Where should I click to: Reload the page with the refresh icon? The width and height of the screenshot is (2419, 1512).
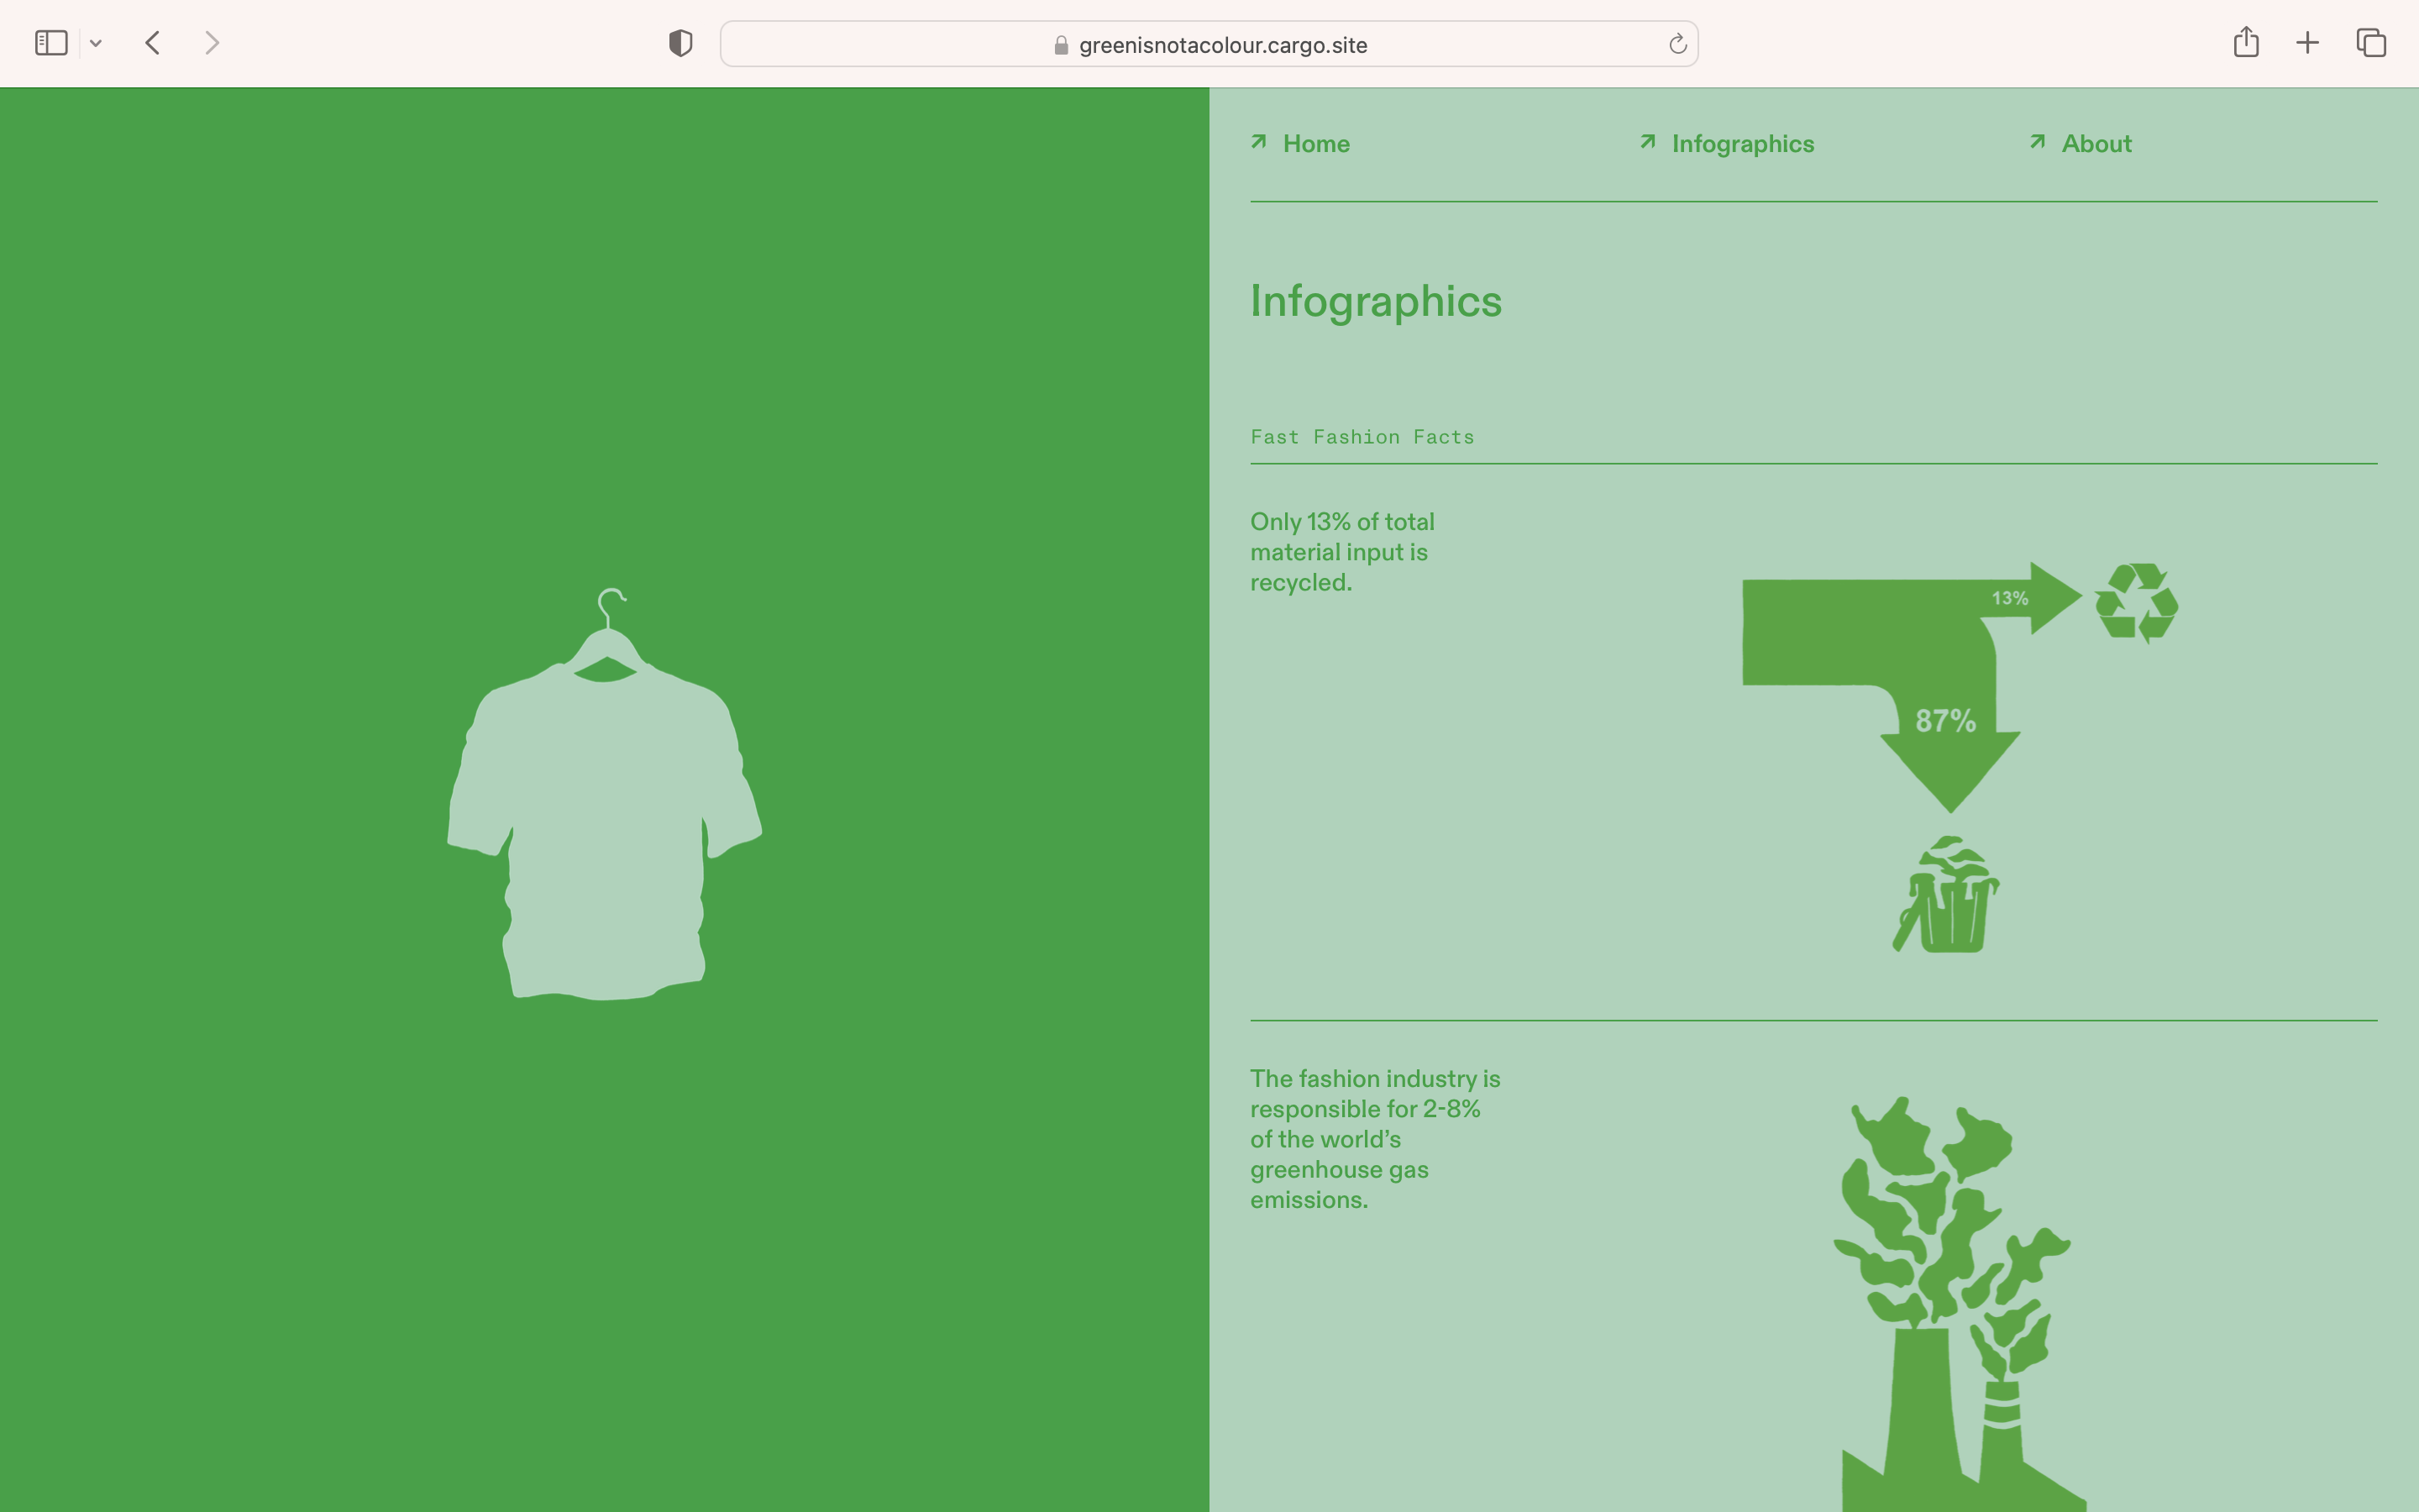tap(1677, 44)
